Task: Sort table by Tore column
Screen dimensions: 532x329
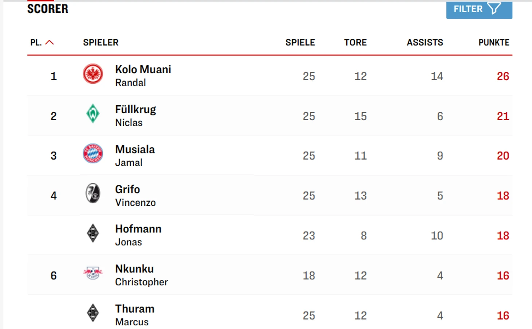Action: click(355, 43)
